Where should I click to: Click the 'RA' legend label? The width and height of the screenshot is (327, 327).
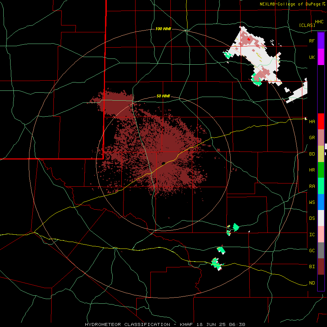pyautogui.click(x=312, y=186)
